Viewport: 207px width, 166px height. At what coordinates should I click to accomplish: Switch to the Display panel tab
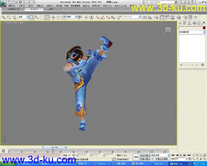point(199,23)
